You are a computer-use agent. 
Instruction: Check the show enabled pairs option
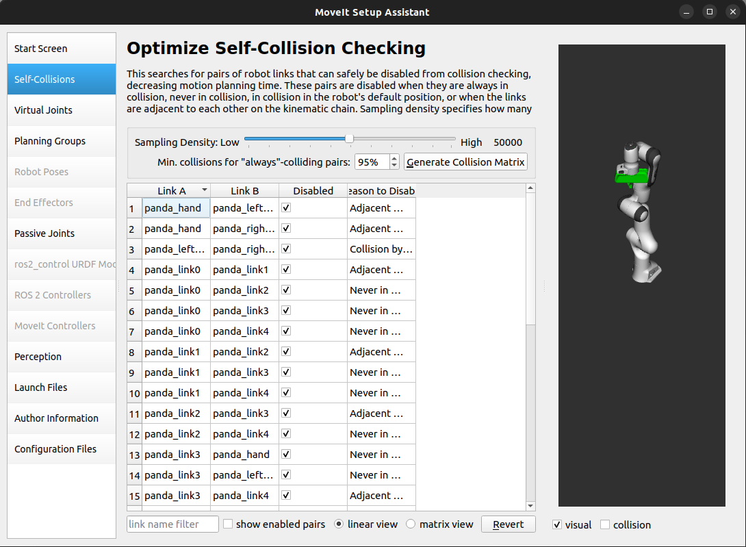[228, 524]
